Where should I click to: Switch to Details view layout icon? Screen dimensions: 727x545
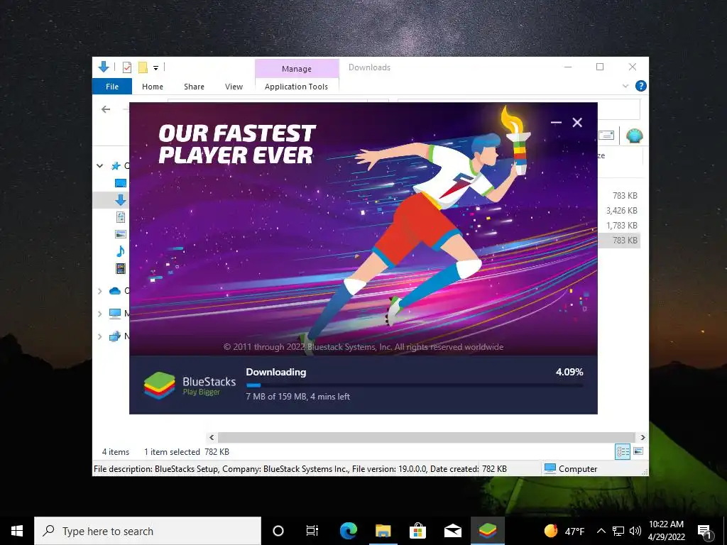[622, 451]
